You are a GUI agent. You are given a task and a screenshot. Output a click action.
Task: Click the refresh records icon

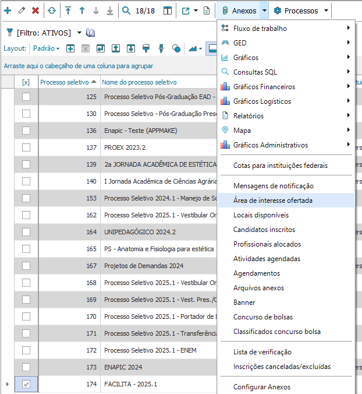coord(52,10)
